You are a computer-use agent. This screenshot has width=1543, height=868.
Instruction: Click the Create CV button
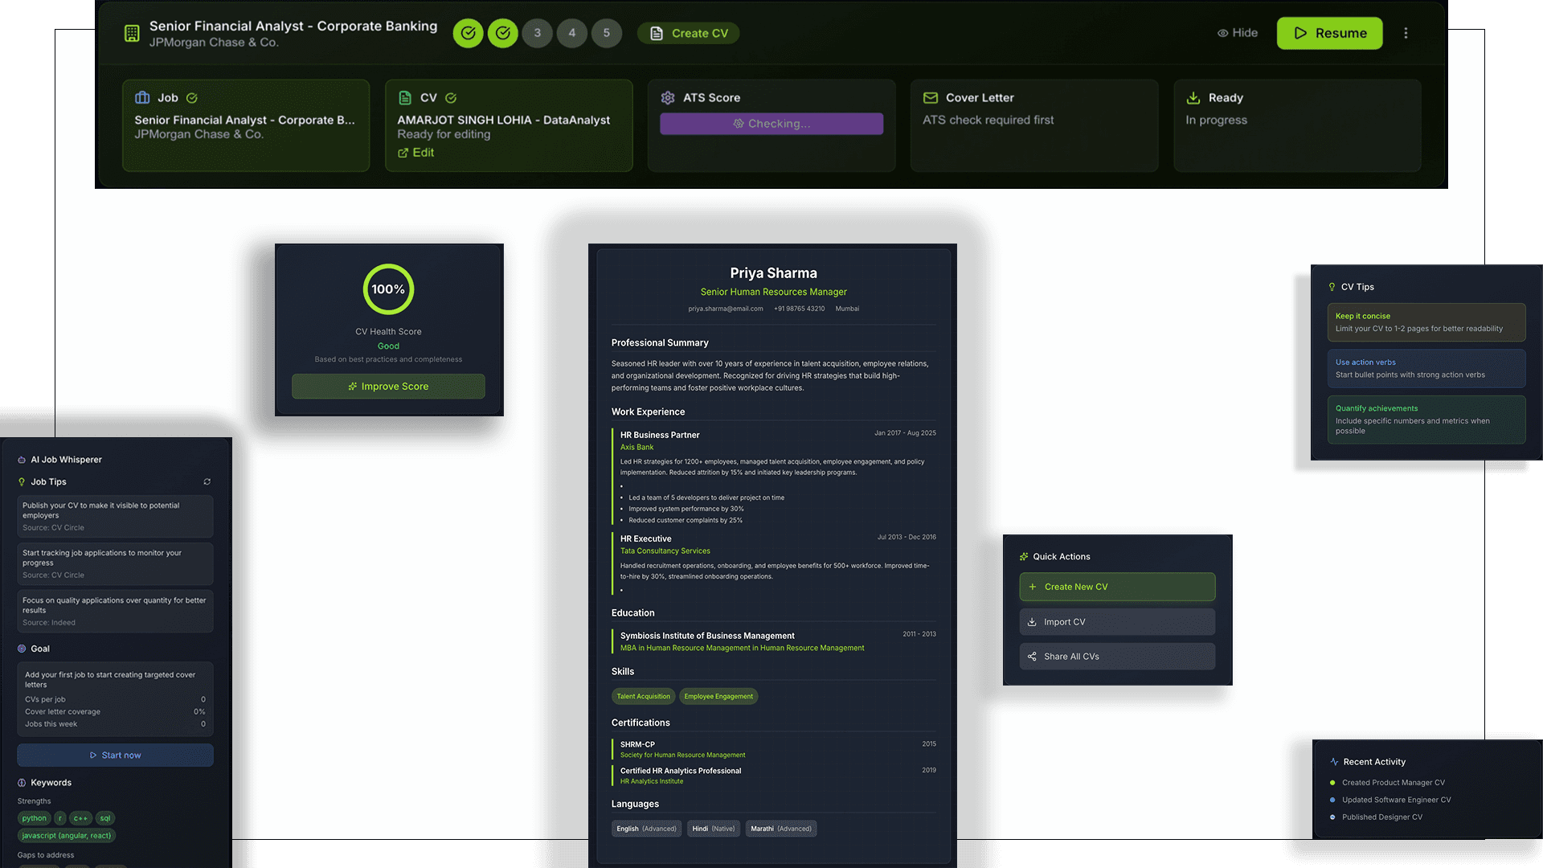click(689, 33)
